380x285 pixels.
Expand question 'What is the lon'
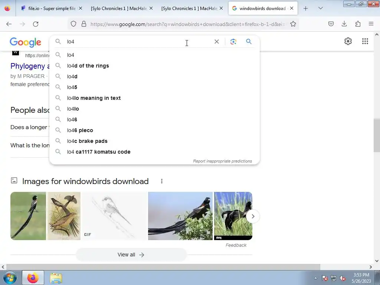pos(30,145)
